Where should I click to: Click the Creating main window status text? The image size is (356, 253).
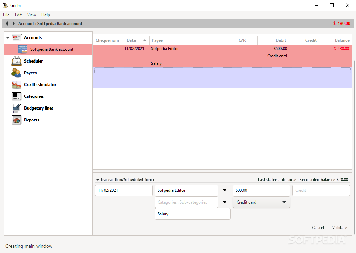click(29, 246)
